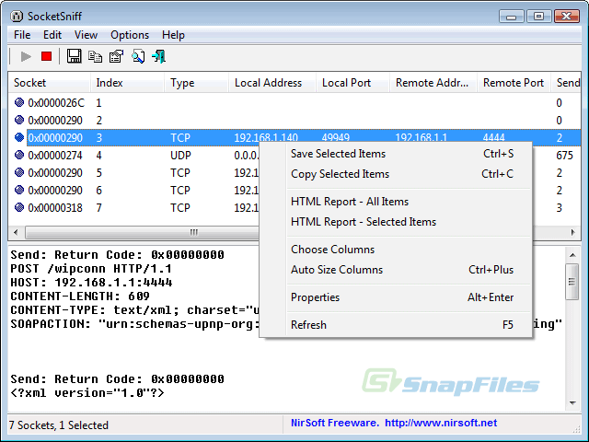Click remote port 4444 in the selected row
This screenshot has height=442, width=589.
[493, 137]
